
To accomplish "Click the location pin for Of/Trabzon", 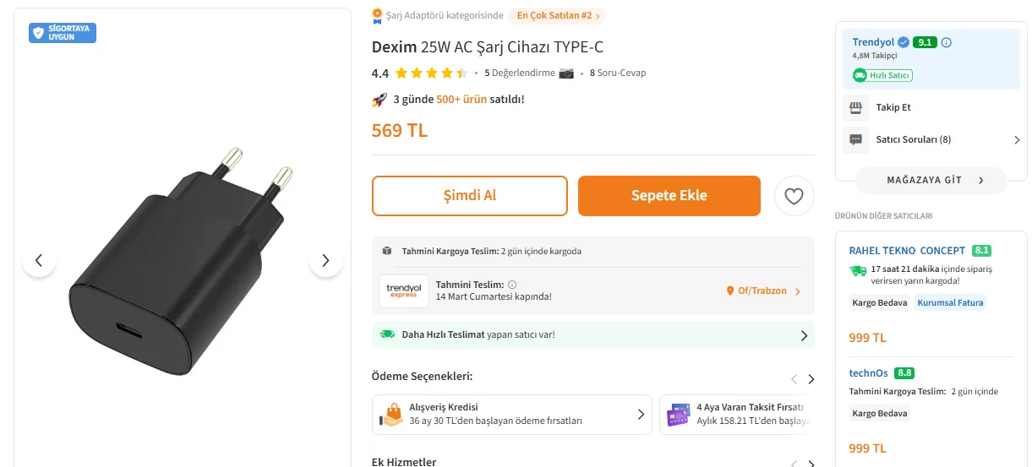I will [x=730, y=291].
